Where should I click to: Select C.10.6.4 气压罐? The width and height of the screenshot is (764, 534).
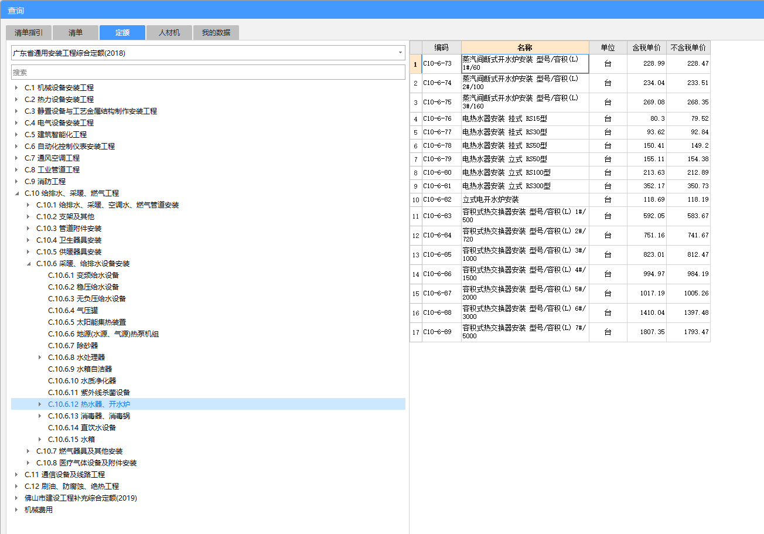(x=73, y=311)
